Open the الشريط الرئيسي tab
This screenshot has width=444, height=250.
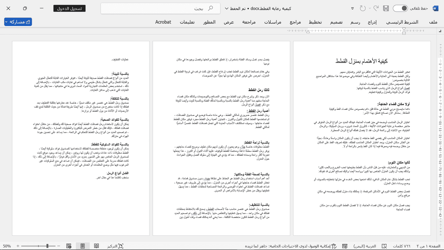[x=402, y=22]
